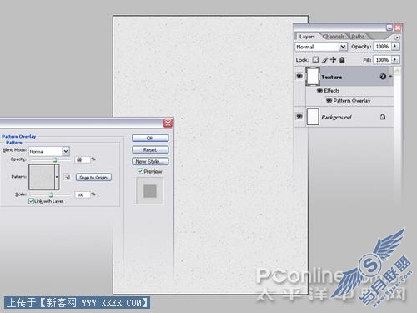Viewport: 417px width, 313px height.
Task: Hide the Texture layer with eye icon
Action: click(299, 76)
